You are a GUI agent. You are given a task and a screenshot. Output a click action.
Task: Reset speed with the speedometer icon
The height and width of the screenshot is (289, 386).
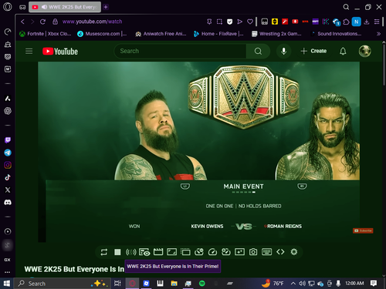click(x=212, y=252)
